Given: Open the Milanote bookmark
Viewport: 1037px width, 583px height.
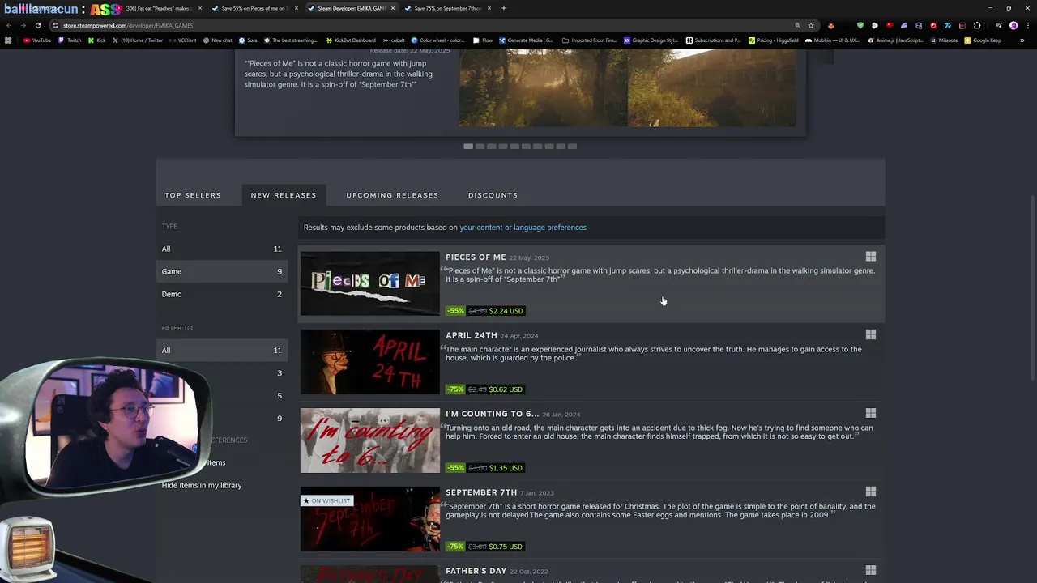Looking at the screenshot, I should tap(943, 40).
